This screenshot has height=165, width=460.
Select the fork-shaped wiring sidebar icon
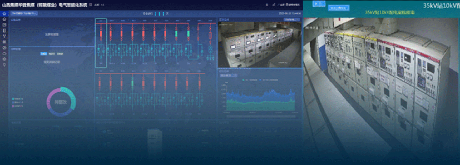click(x=4, y=36)
